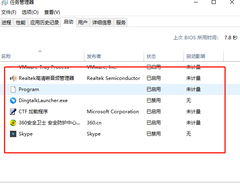Click the Task Manager title bar icon
The height and width of the screenshot is (186, 240).
point(5,2)
